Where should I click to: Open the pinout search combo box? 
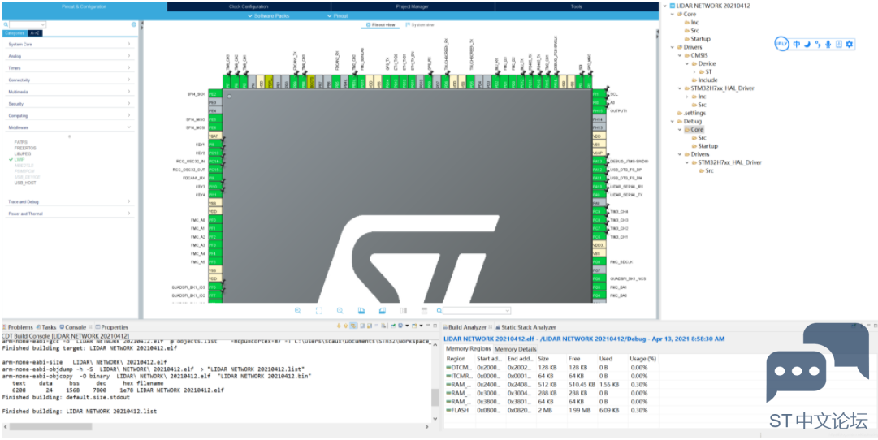[x=477, y=311]
